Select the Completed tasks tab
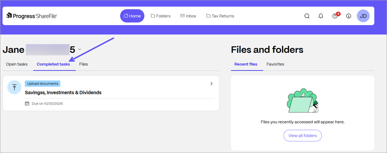The height and width of the screenshot is (153, 387). (53, 64)
